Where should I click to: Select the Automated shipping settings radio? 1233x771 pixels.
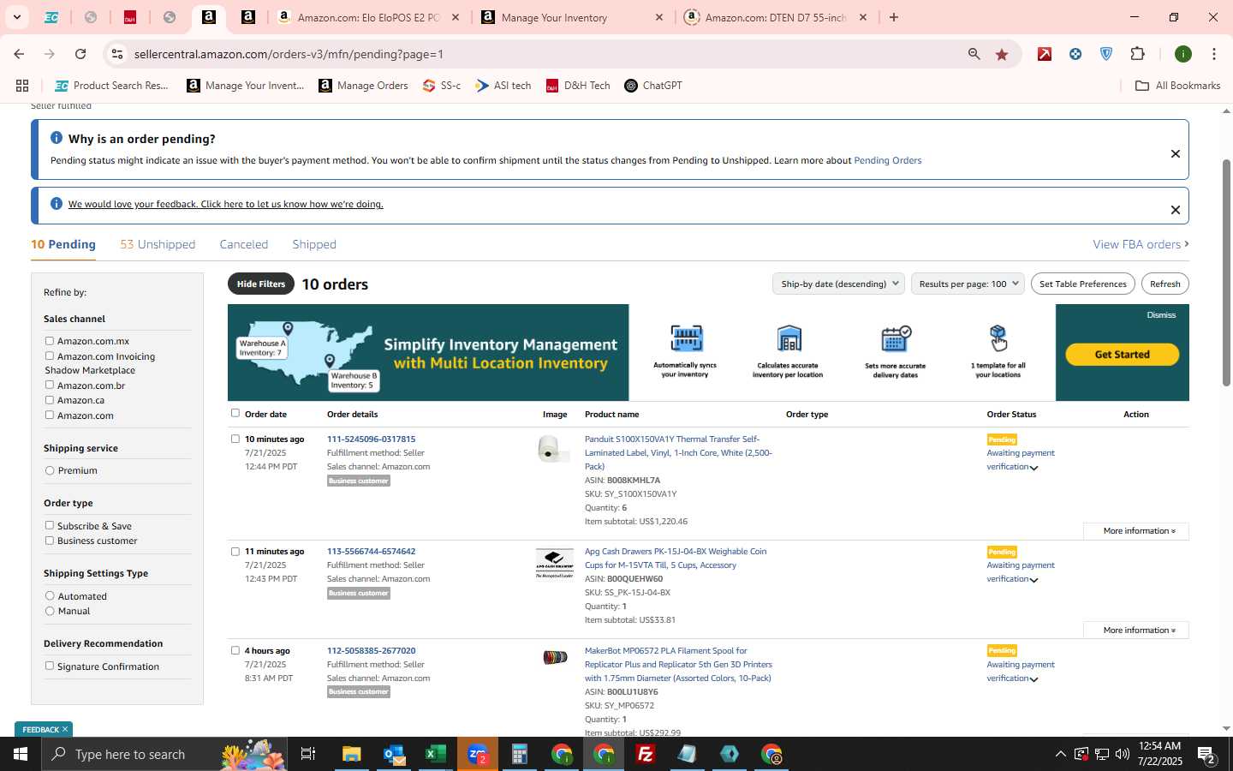(50, 596)
